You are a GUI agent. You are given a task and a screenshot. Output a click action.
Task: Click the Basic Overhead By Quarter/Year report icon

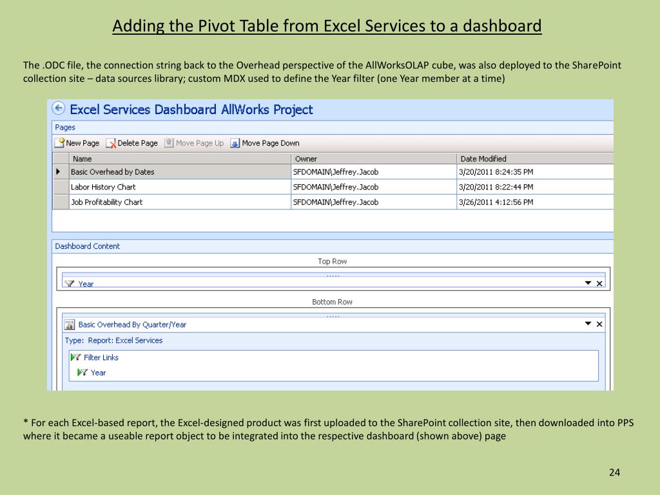point(70,325)
